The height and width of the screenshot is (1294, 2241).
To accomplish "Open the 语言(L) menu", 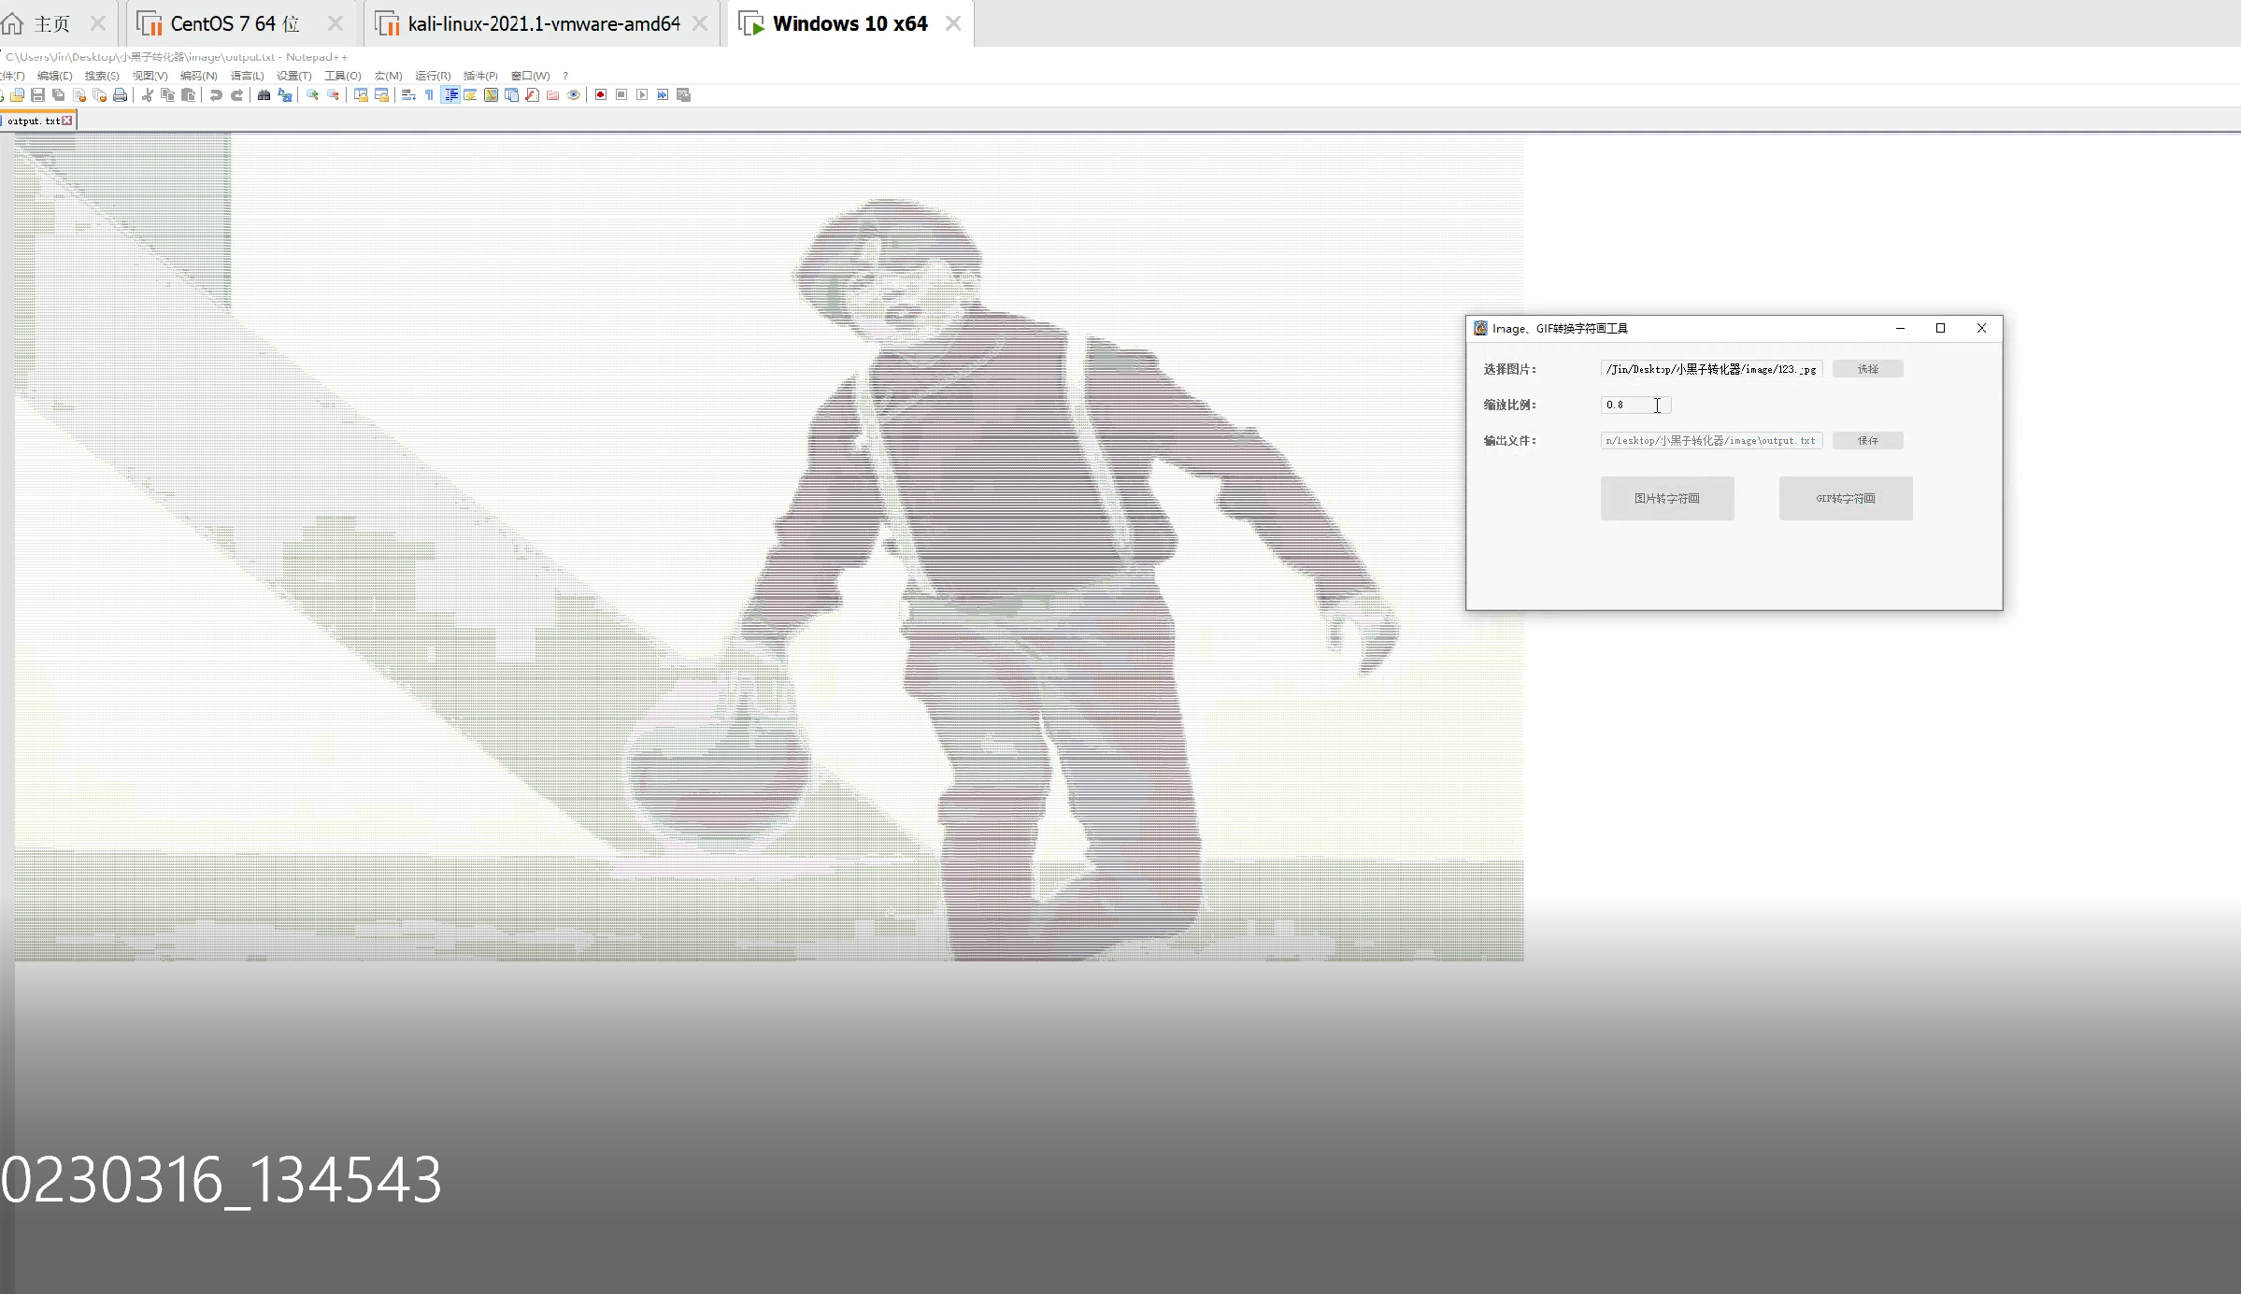I will coord(247,76).
